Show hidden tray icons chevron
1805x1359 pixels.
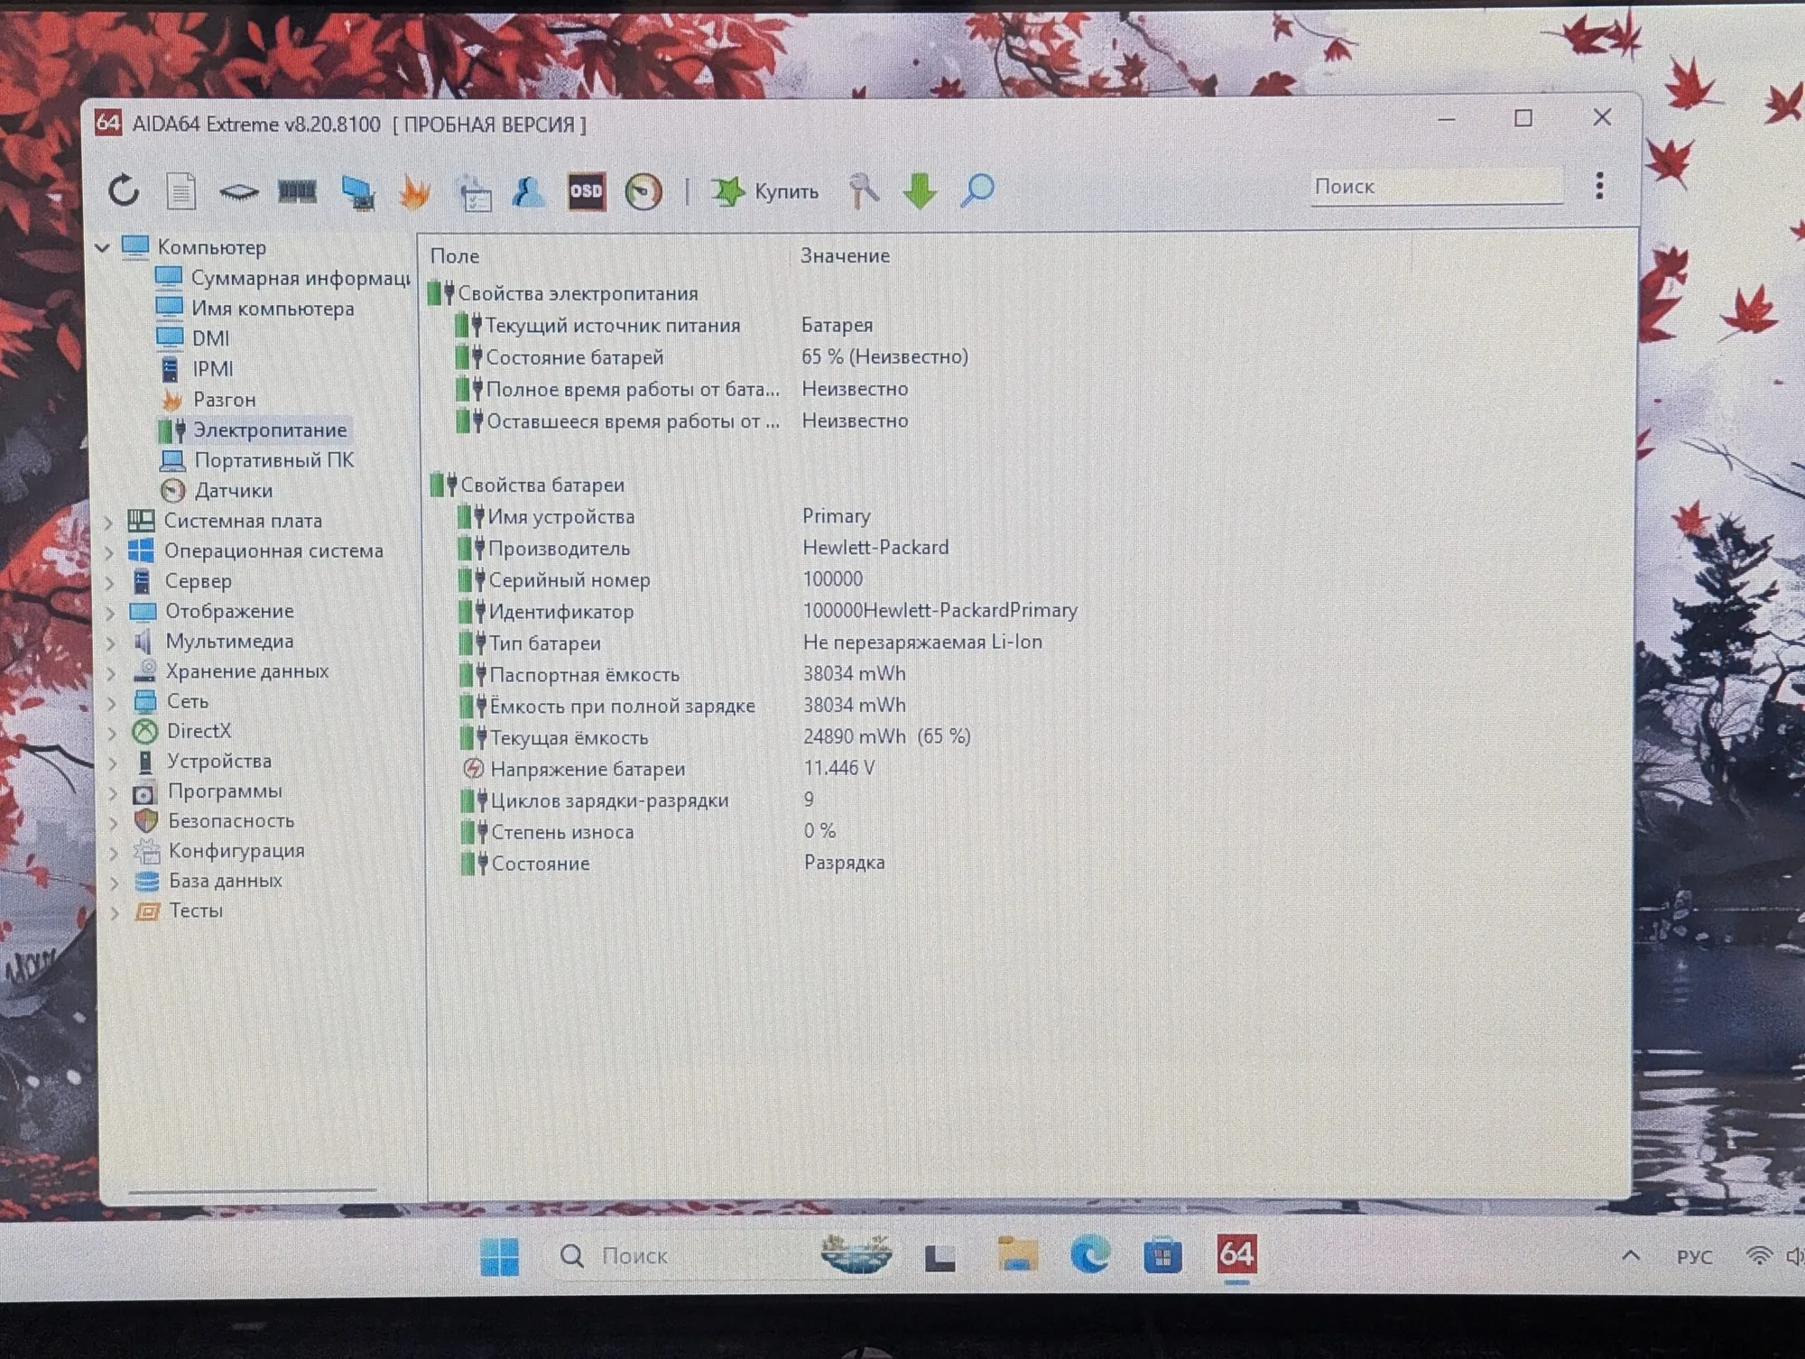1631,1256
